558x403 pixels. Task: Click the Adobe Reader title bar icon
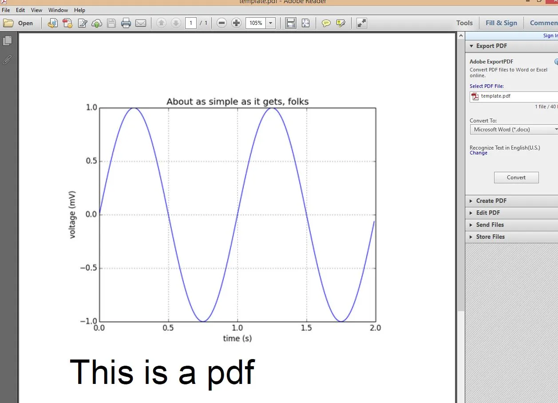pyautogui.click(x=4, y=2)
